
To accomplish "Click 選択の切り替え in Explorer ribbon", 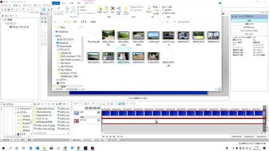I will [169, 13].
